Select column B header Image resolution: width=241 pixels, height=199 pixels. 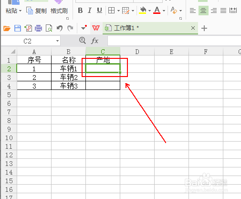pos(69,52)
